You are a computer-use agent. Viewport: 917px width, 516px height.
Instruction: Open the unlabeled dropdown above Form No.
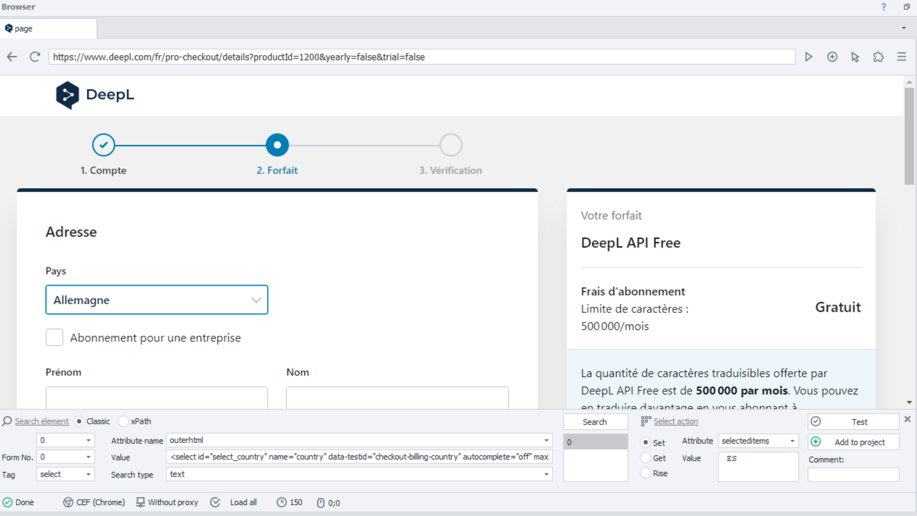pyautogui.click(x=66, y=440)
